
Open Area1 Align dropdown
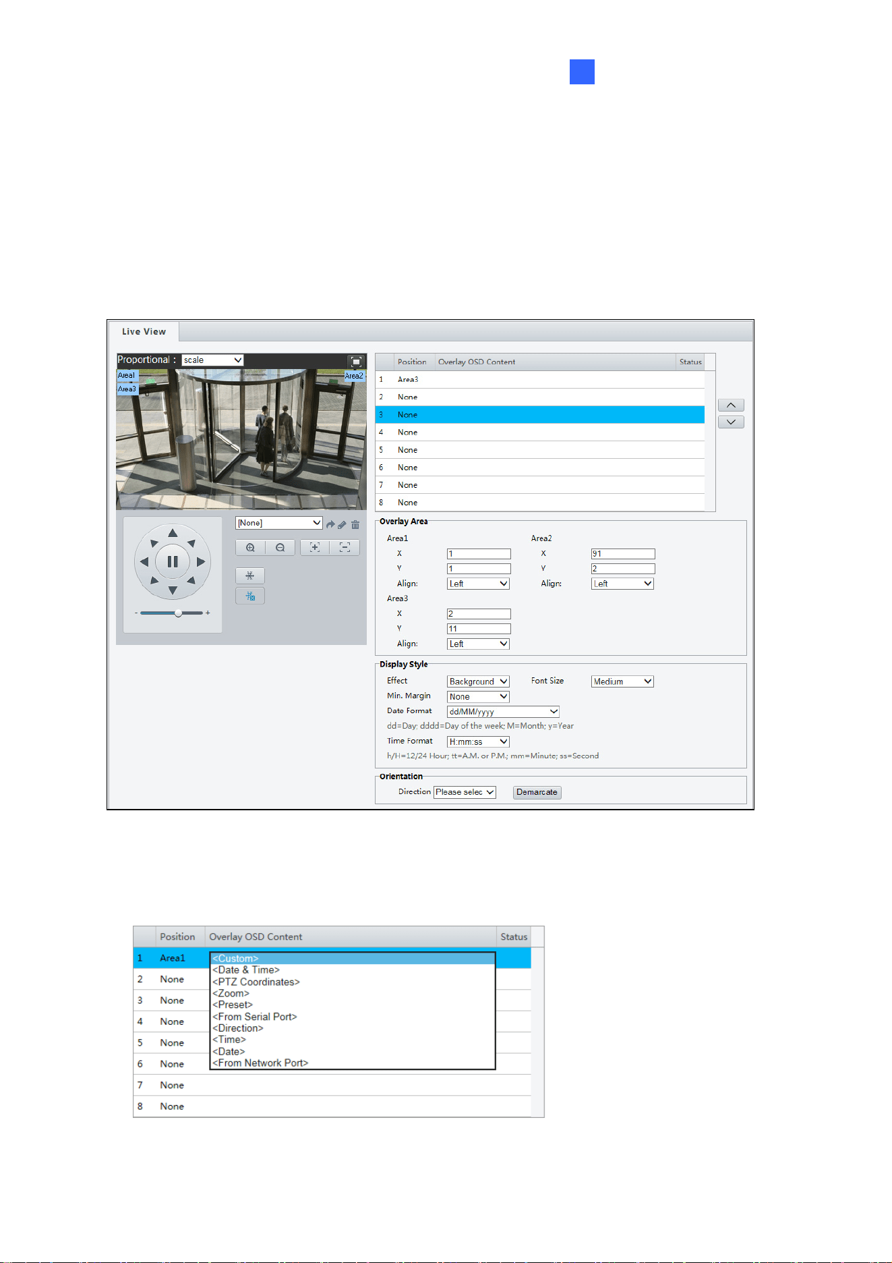478,584
